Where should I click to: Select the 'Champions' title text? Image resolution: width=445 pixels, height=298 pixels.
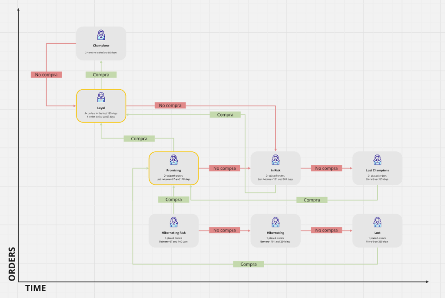tap(101, 45)
